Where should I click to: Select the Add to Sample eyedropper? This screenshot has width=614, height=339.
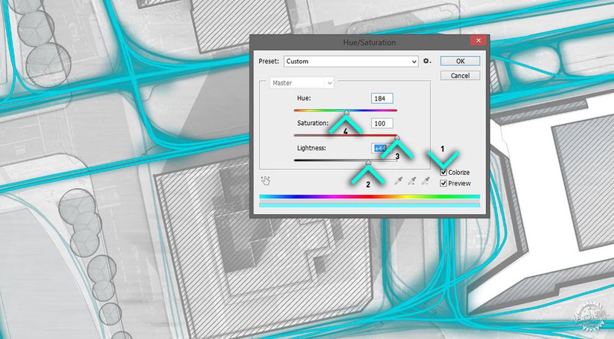coord(412,181)
